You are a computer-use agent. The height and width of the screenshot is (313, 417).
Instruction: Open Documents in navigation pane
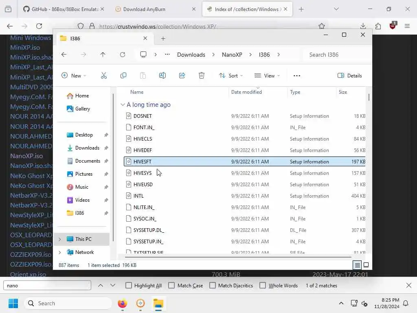88,161
